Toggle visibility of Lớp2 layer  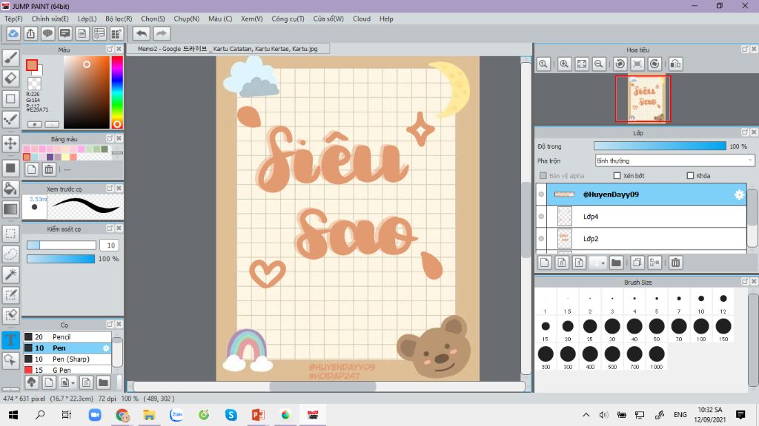tap(541, 239)
